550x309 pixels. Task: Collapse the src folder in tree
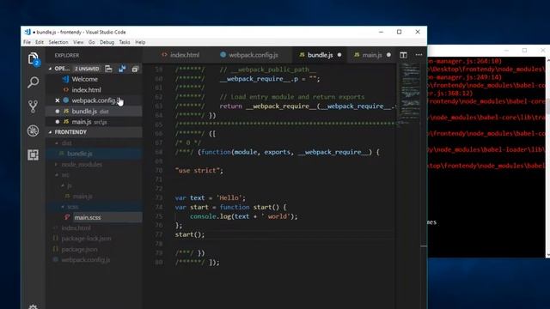coord(57,175)
